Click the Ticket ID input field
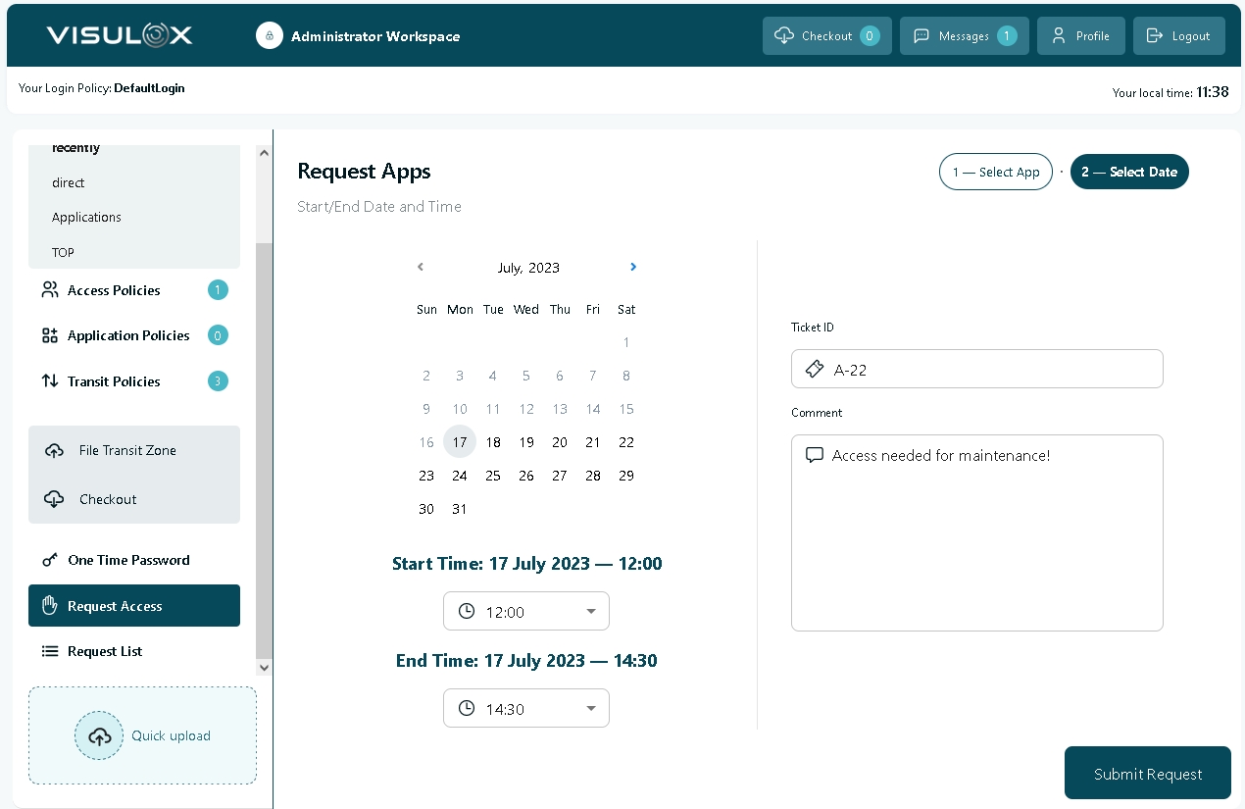Viewport: 1245px width, 809px height. pos(990,370)
